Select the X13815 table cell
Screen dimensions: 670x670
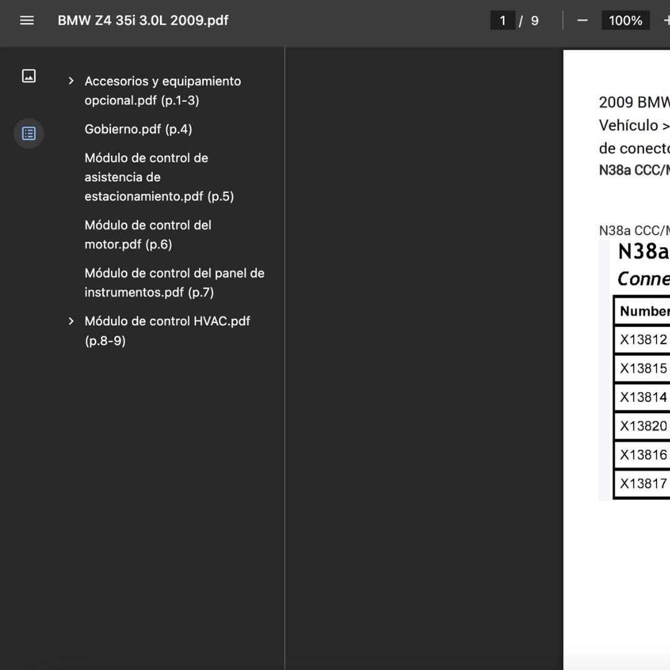point(642,368)
